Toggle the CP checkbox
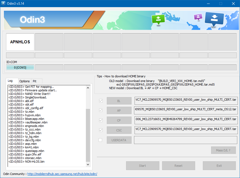 point(101,120)
